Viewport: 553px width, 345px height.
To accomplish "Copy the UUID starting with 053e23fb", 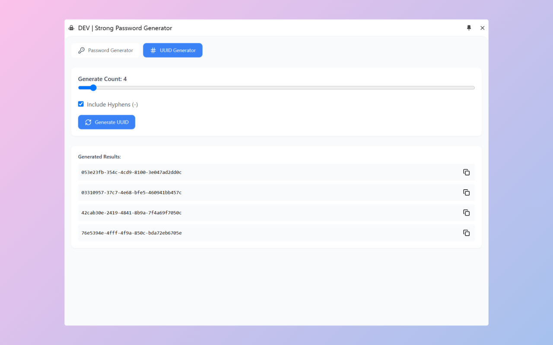I will click(466, 172).
